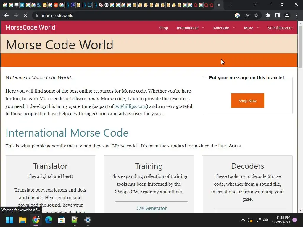
Task: Launch Microsoft Edge from the taskbar
Action: [49, 220]
